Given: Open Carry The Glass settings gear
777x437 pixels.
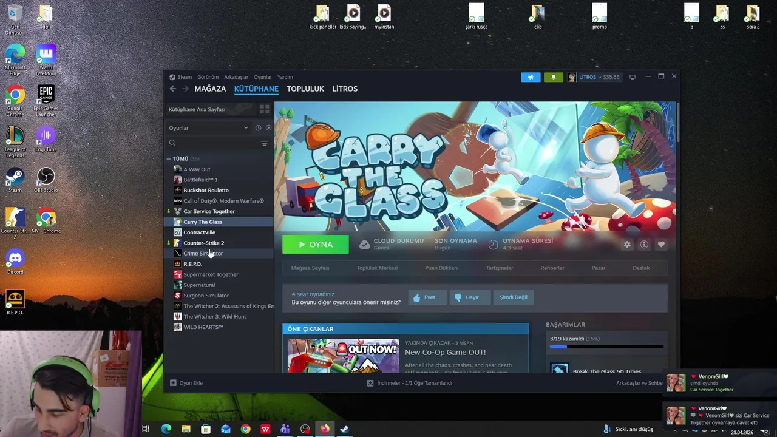Looking at the screenshot, I should 627,245.
